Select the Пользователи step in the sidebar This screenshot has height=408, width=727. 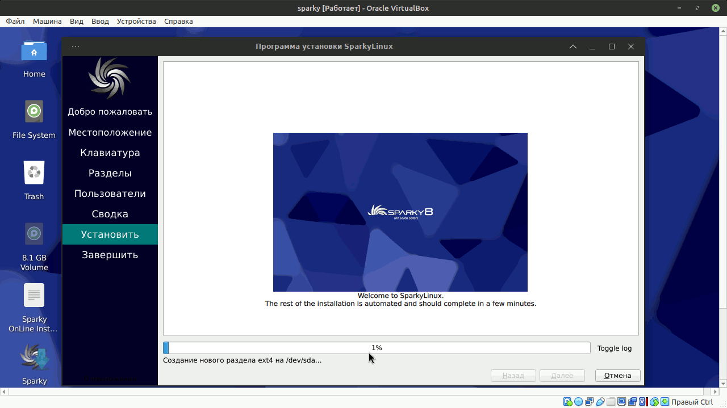pos(110,194)
